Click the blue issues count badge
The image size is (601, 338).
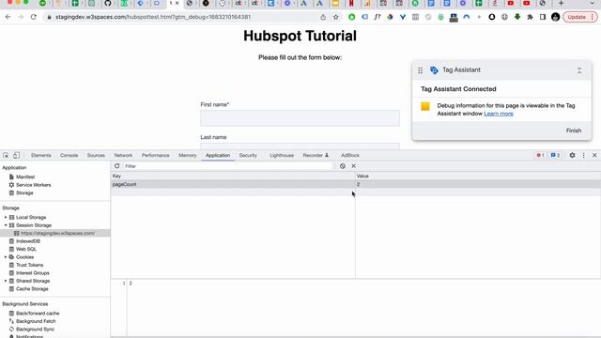point(555,155)
